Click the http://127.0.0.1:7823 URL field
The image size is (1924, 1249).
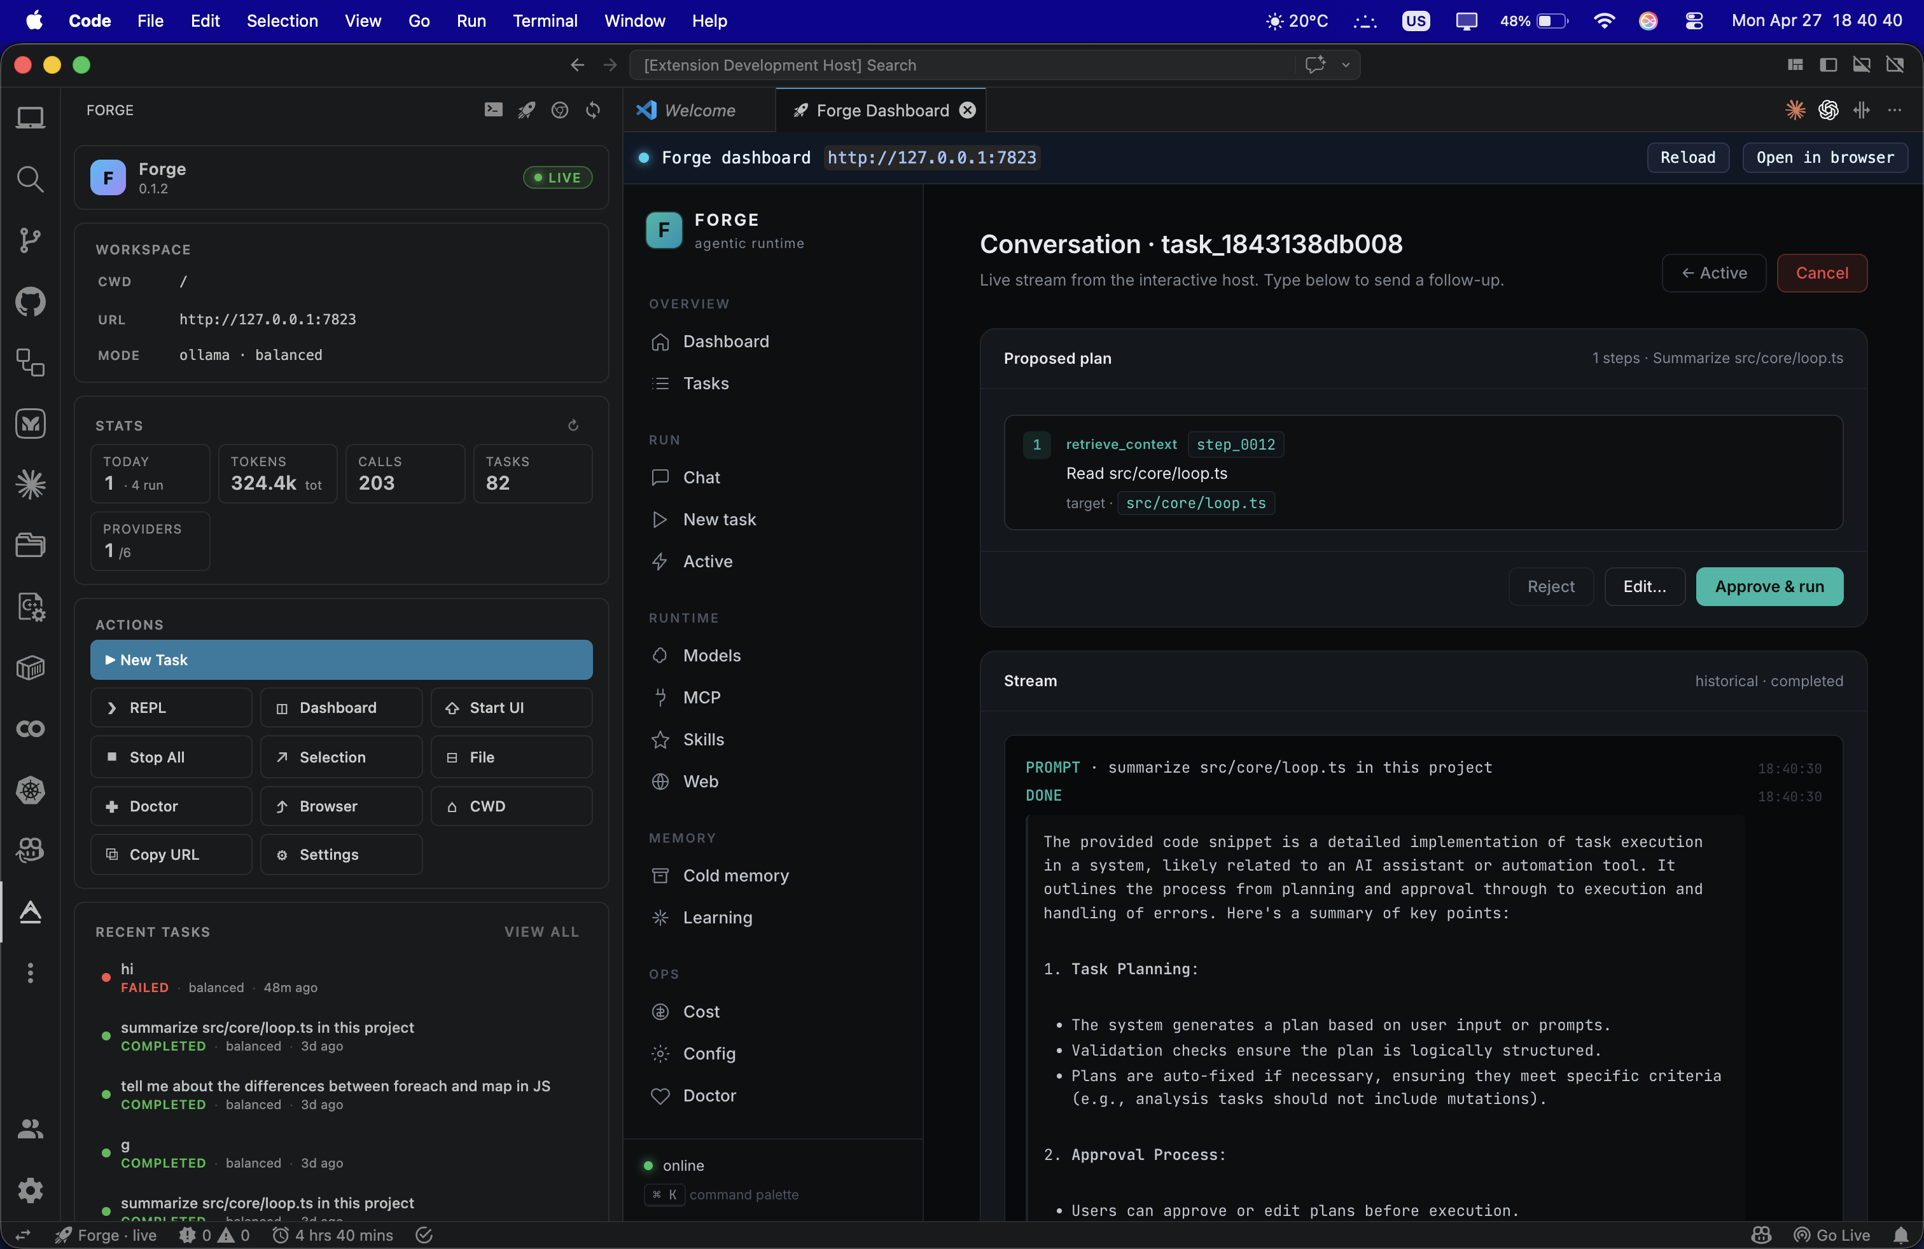pyautogui.click(x=931, y=158)
